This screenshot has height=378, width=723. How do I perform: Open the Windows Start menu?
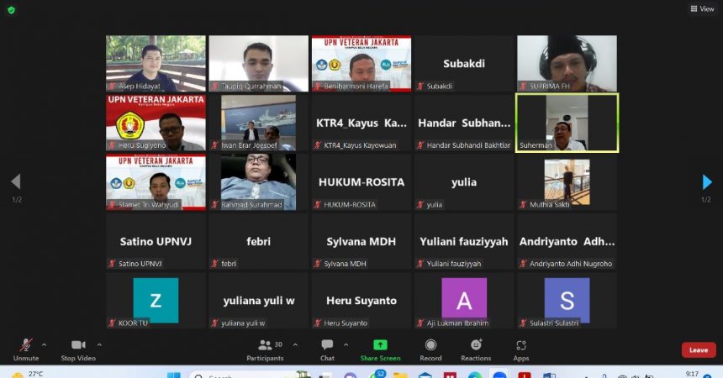point(172,375)
